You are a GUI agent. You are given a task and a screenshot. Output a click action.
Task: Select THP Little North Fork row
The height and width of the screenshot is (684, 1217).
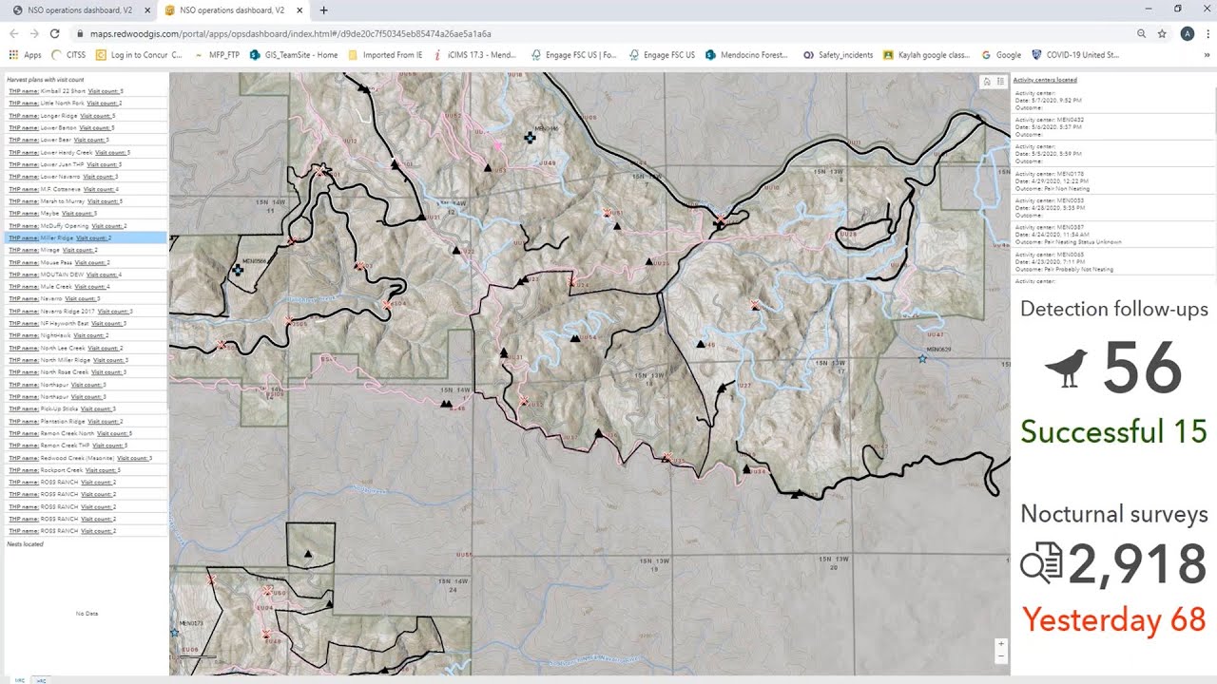point(85,104)
